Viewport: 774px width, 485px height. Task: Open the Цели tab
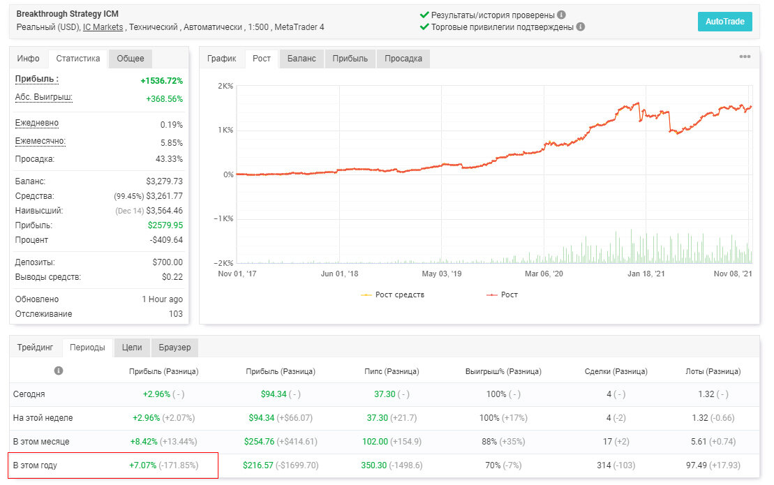(132, 348)
